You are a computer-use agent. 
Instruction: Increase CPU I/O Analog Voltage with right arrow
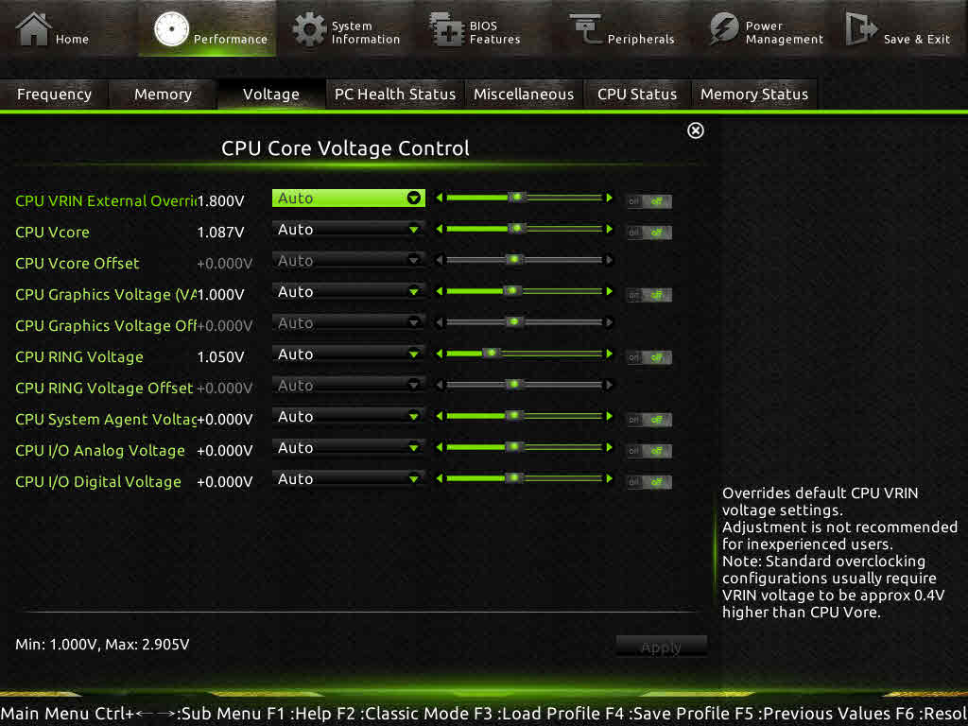point(610,447)
